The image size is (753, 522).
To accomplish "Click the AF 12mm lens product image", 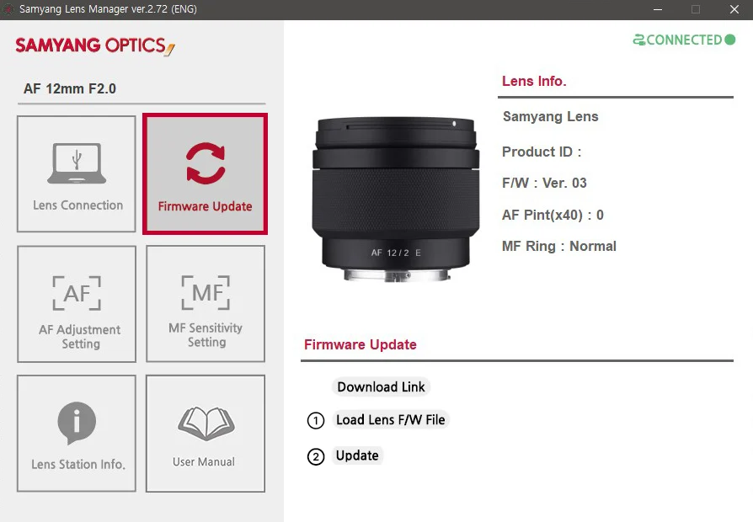I will coord(396,199).
